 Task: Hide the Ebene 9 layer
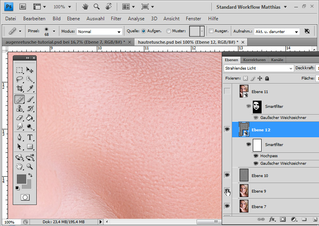[x=227, y=191]
